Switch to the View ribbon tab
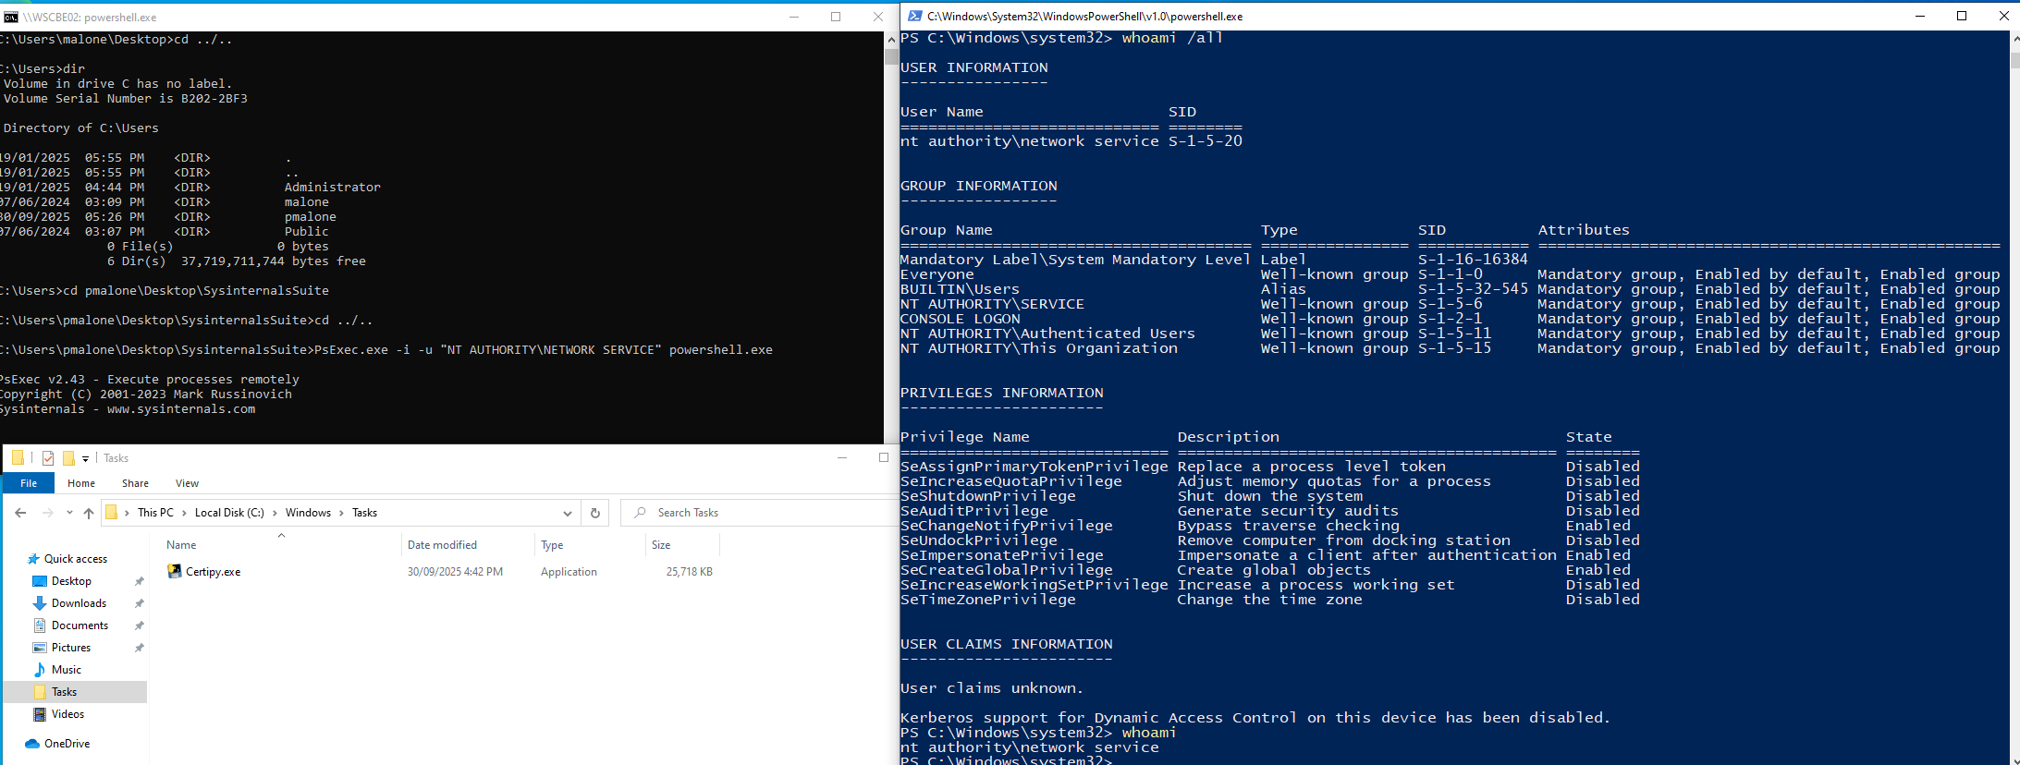The height and width of the screenshot is (765, 2020). pos(187,483)
